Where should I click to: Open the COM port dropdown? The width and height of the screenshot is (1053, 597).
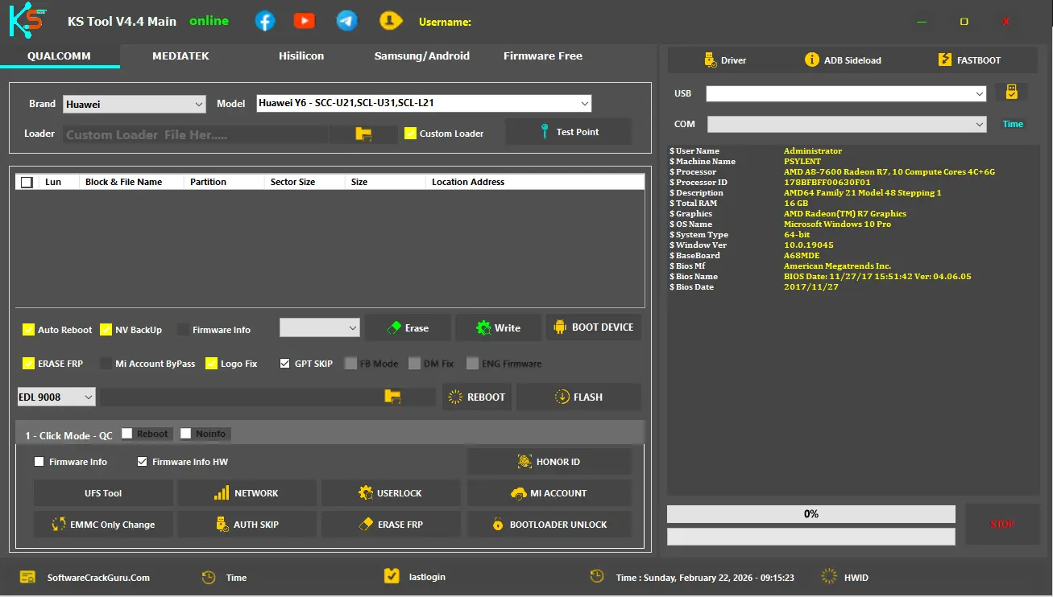click(847, 125)
